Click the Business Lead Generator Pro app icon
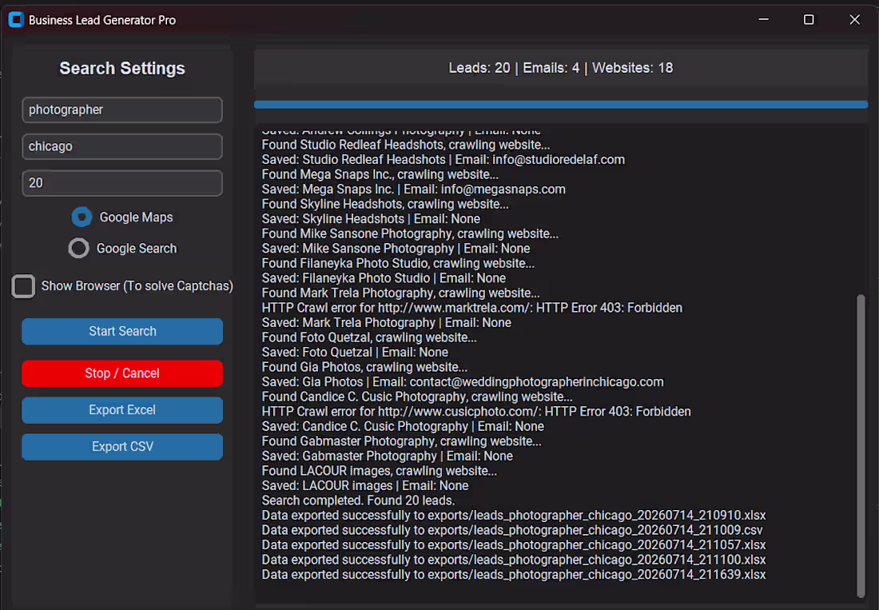This screenshot has height=610, width=879. coord(16,20)
